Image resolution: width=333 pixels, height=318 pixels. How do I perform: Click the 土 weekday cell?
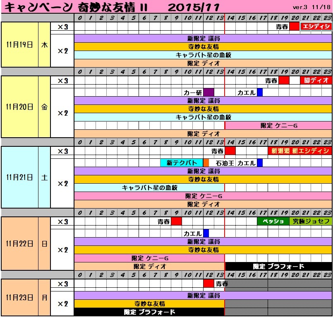coord(44,177)
